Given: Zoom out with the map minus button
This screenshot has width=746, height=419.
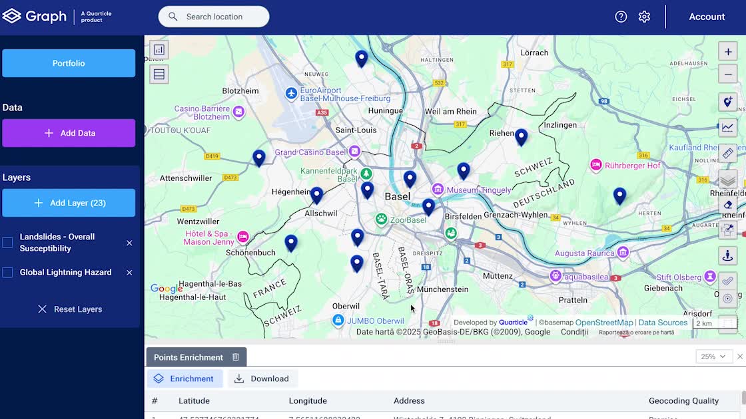Looking at the screenshot, I should pos(728,74).
